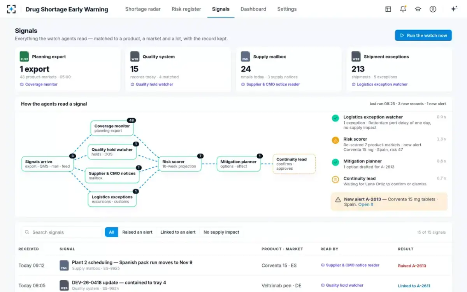This screenshot has width=467, height=292.
Task: Open the Settings tab
Action: (287, 9)
